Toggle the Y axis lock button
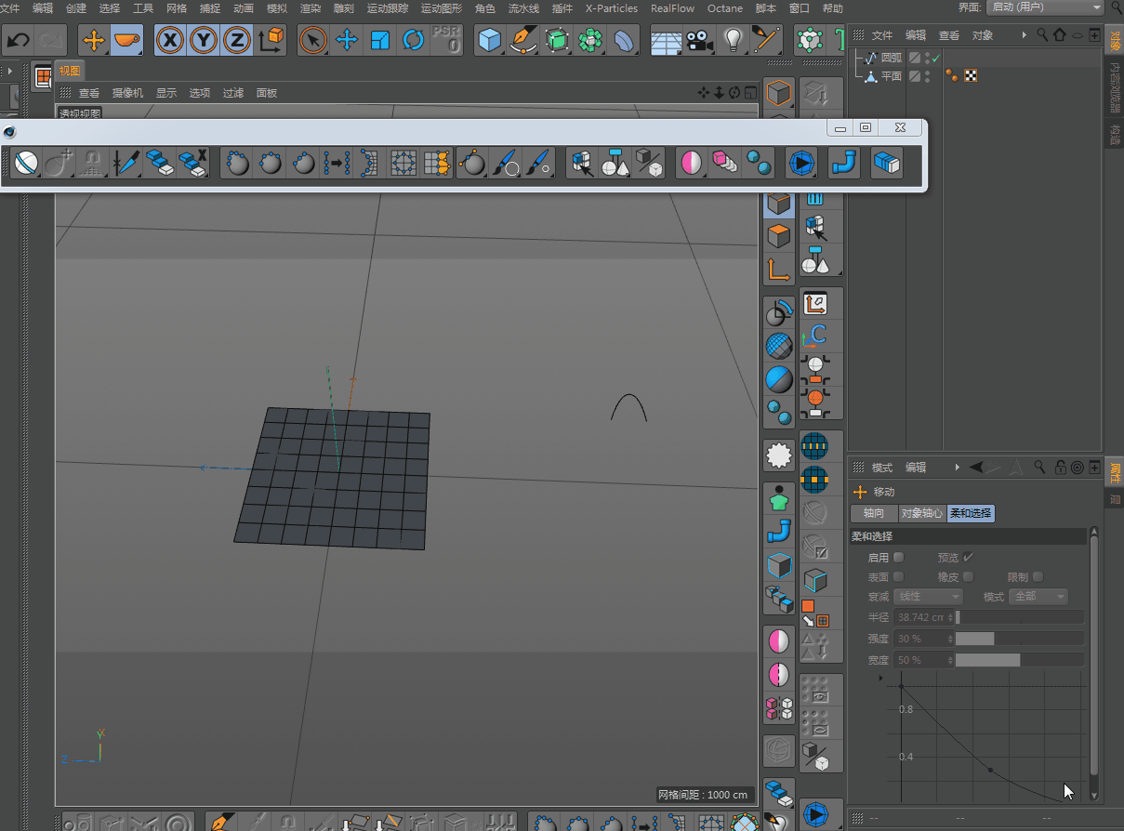This screenshot has height=831, width=1124. [x=205, y=40]
